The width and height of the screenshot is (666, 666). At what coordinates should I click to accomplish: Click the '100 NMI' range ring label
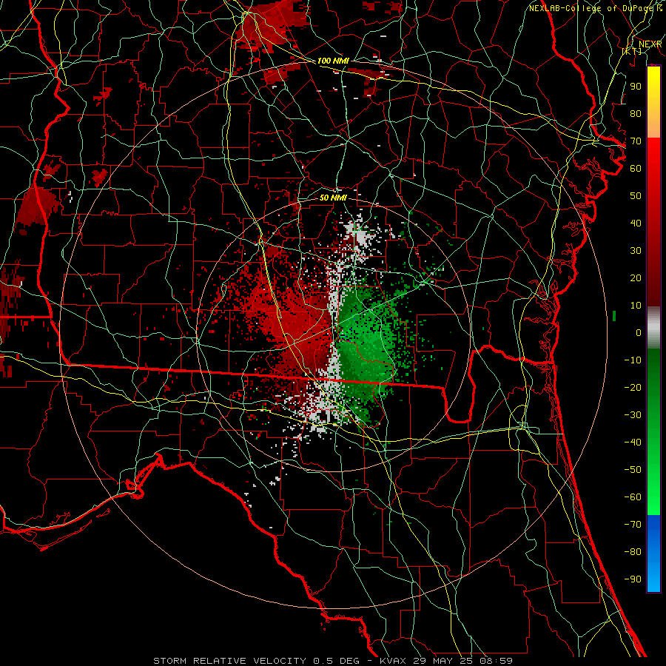(x=333, y=61)
